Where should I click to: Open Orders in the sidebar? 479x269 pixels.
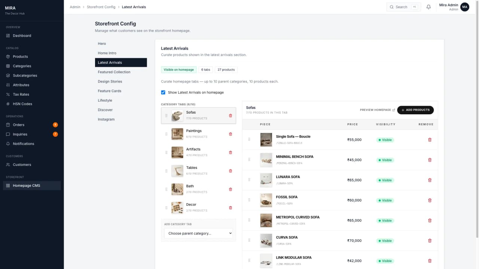tap(32, 125)
